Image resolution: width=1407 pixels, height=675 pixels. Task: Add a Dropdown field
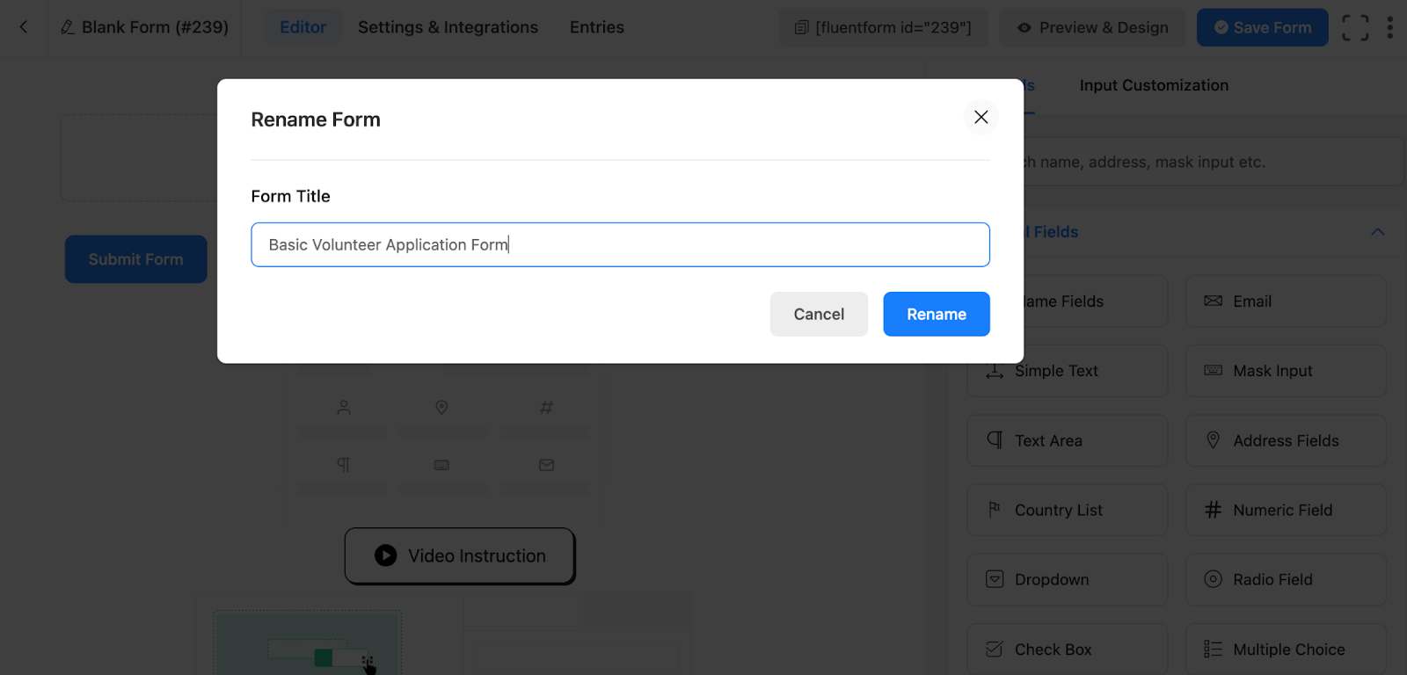[x=1067, y=579]
